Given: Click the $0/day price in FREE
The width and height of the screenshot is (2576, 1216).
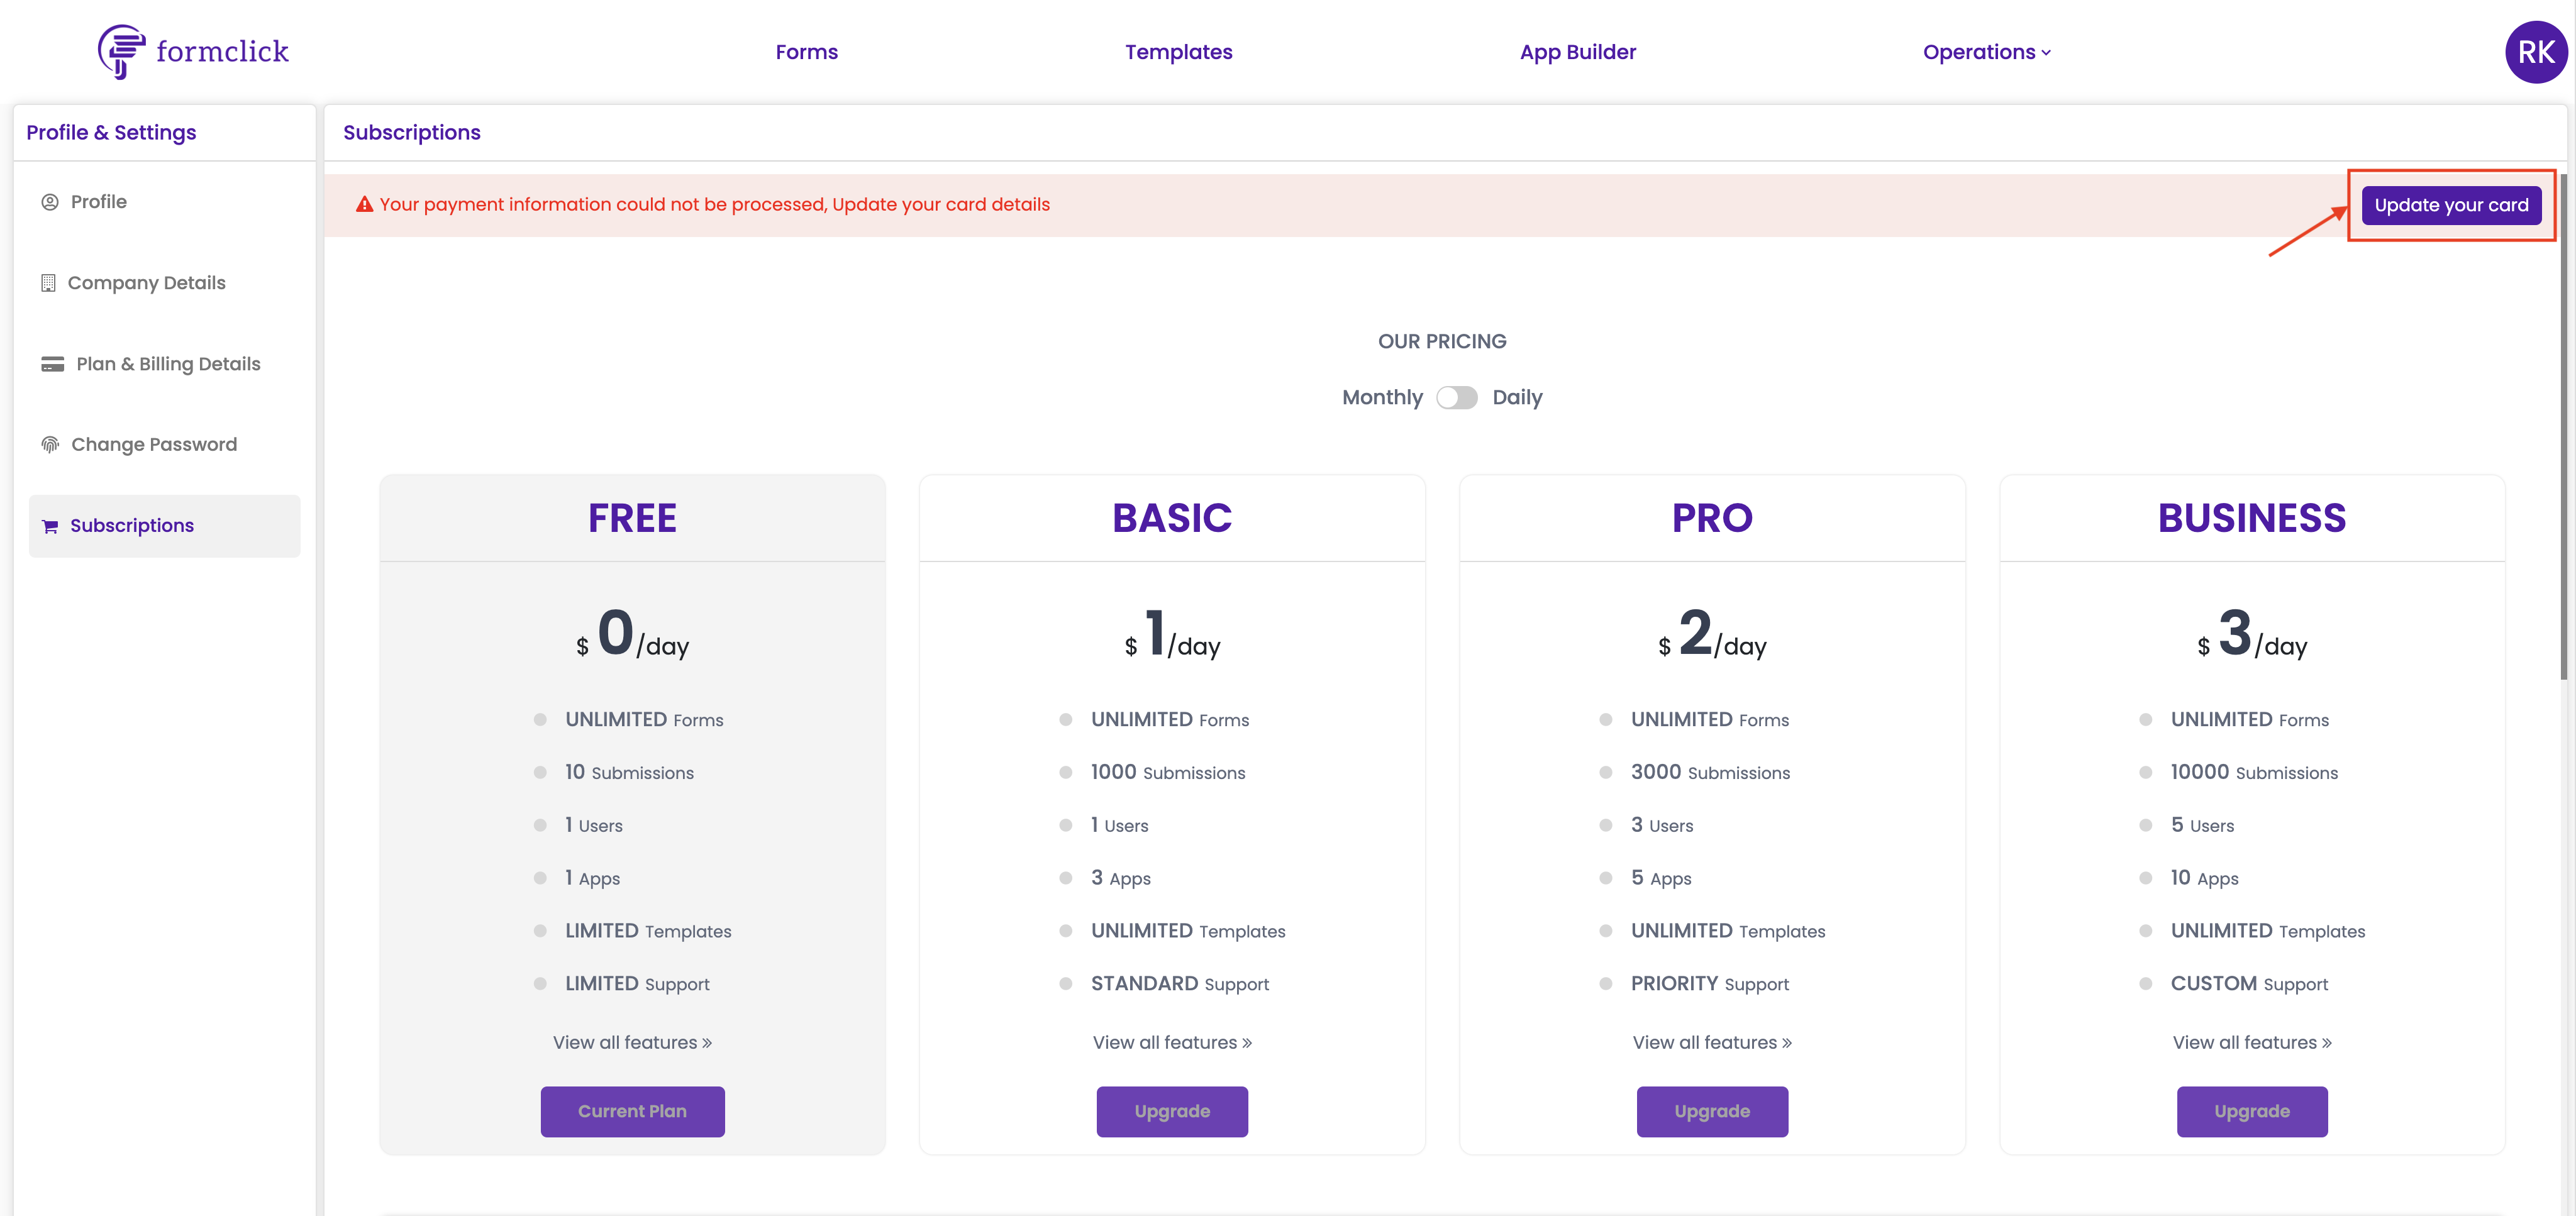Looking at the screenshot, I should pos(632,634).
